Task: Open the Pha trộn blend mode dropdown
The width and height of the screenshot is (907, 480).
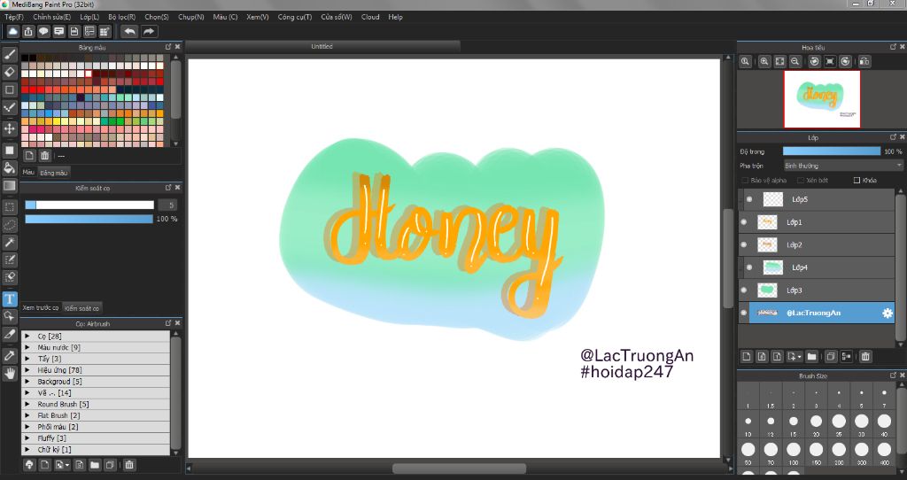Action: pos(843,166)
